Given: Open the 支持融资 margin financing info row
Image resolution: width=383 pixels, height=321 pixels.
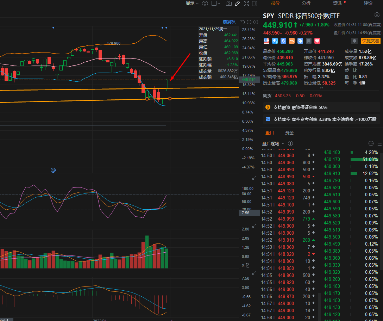Looking at the screenshot, I should click(321, 107).
